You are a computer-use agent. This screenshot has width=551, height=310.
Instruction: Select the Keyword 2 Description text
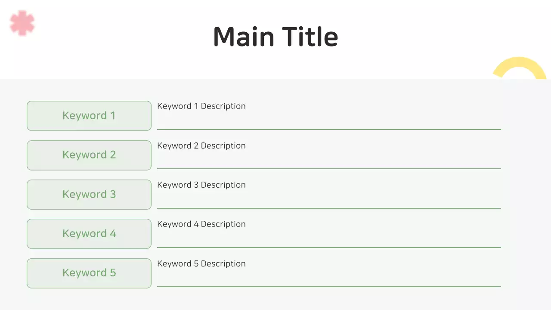coord(201,146)
